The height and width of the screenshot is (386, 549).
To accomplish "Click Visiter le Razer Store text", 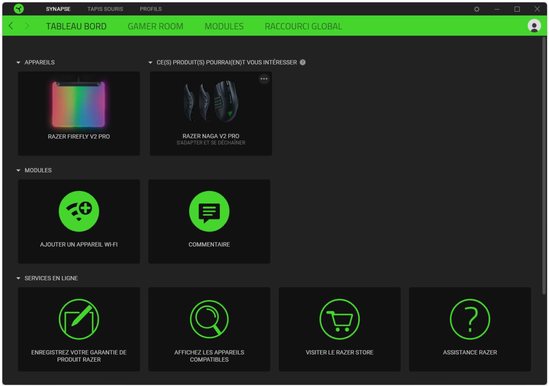I will (340, 352).
